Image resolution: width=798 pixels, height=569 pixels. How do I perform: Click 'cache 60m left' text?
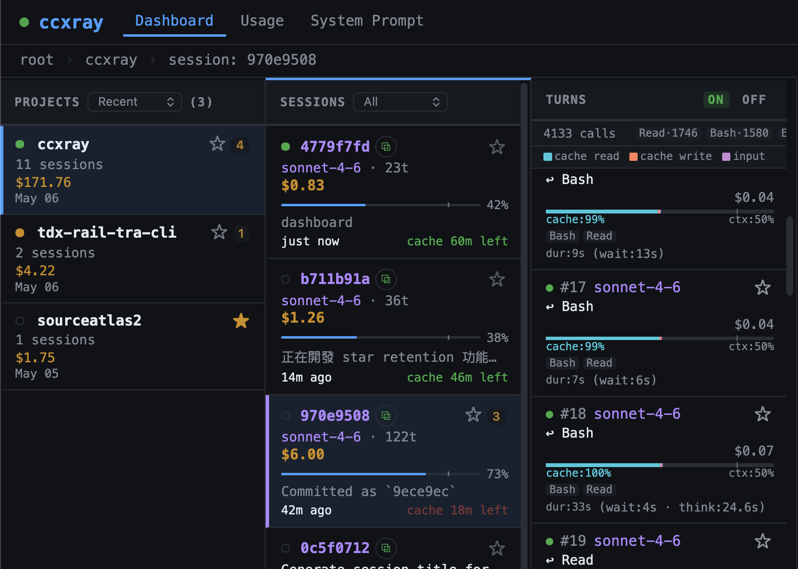coord(457,241)
